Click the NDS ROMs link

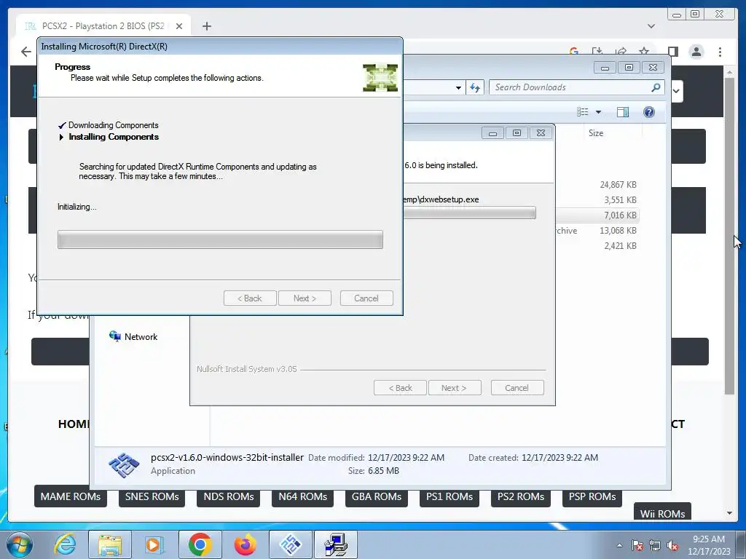(x=228, y=496)
